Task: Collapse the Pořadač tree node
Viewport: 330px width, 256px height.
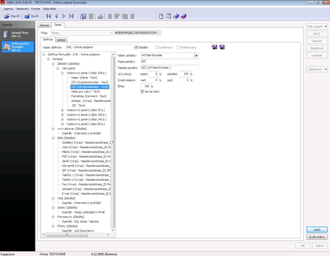Action: click(x=48, y=59)
